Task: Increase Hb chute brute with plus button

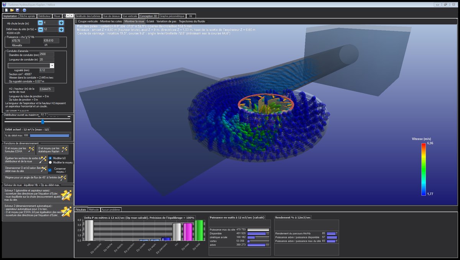Action: tap(61, 23)
